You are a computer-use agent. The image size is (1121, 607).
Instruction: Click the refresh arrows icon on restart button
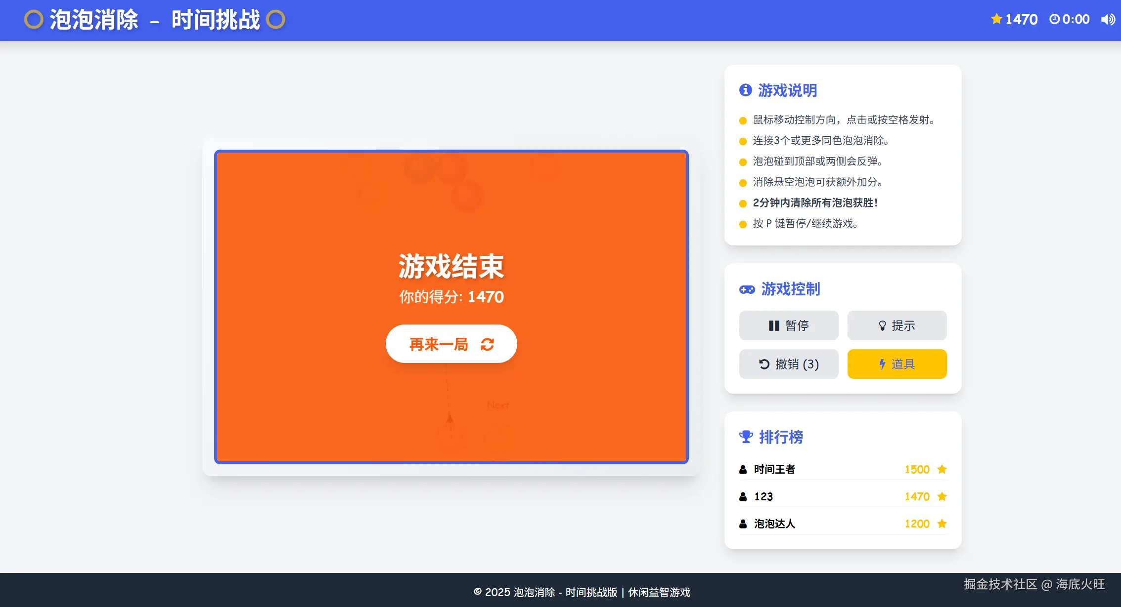tap(487, 344)
